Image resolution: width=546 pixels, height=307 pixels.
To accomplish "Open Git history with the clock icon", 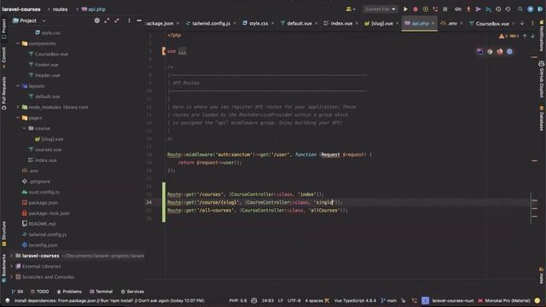I will pos(498,9).
